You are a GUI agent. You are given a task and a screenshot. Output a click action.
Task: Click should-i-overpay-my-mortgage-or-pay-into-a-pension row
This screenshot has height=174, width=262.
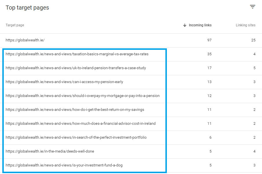click(82, 96)
